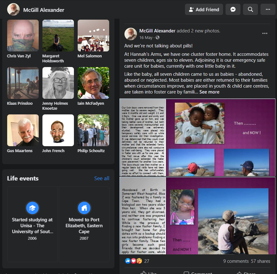Click the Gus Maartens name link
The height and width of the screenshot is (274, 277).
pyautogui.click(x=20, y=151)
